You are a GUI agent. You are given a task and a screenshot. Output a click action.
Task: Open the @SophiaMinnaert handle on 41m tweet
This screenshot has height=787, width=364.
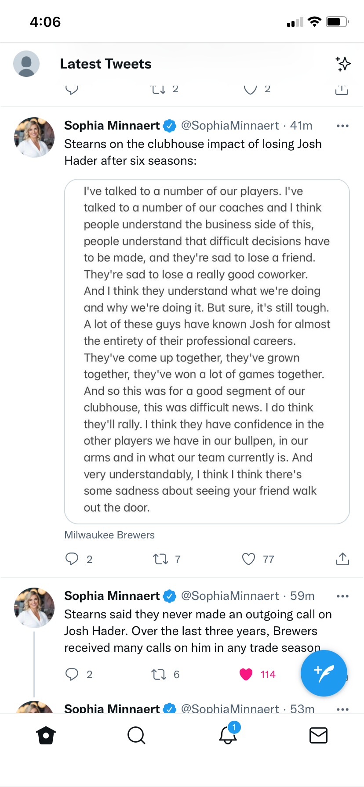pyautogui.click(x=229, y=126)
